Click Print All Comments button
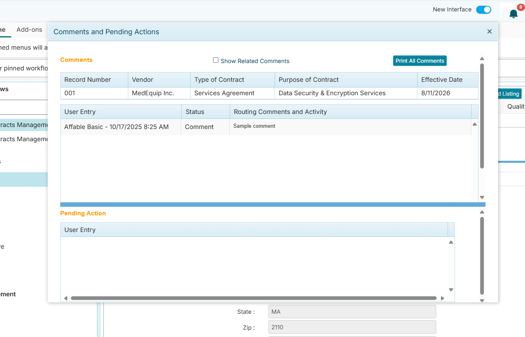The height and width of the screenshot is (337, 525). 420,61
